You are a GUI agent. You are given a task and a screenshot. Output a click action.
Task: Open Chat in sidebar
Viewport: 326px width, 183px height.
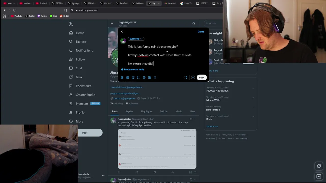tap(75, 68)
